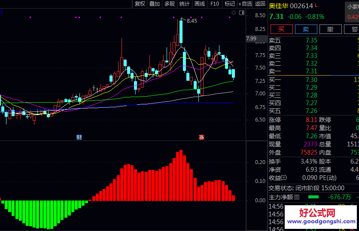Open the 主力净额 list icon

coord(297,197)
